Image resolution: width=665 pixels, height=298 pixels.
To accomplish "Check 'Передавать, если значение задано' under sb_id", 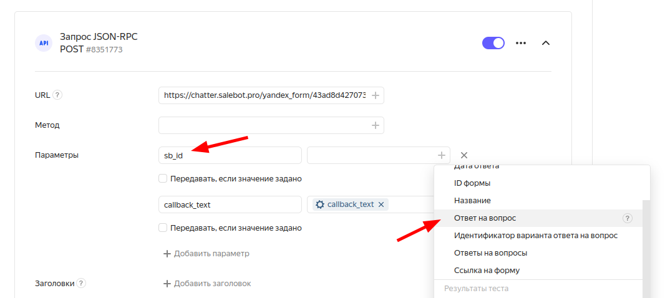I will click(163, 179).
